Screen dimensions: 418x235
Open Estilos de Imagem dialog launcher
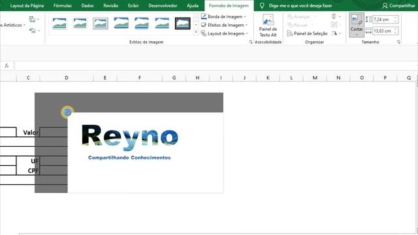tap(251, 42)
